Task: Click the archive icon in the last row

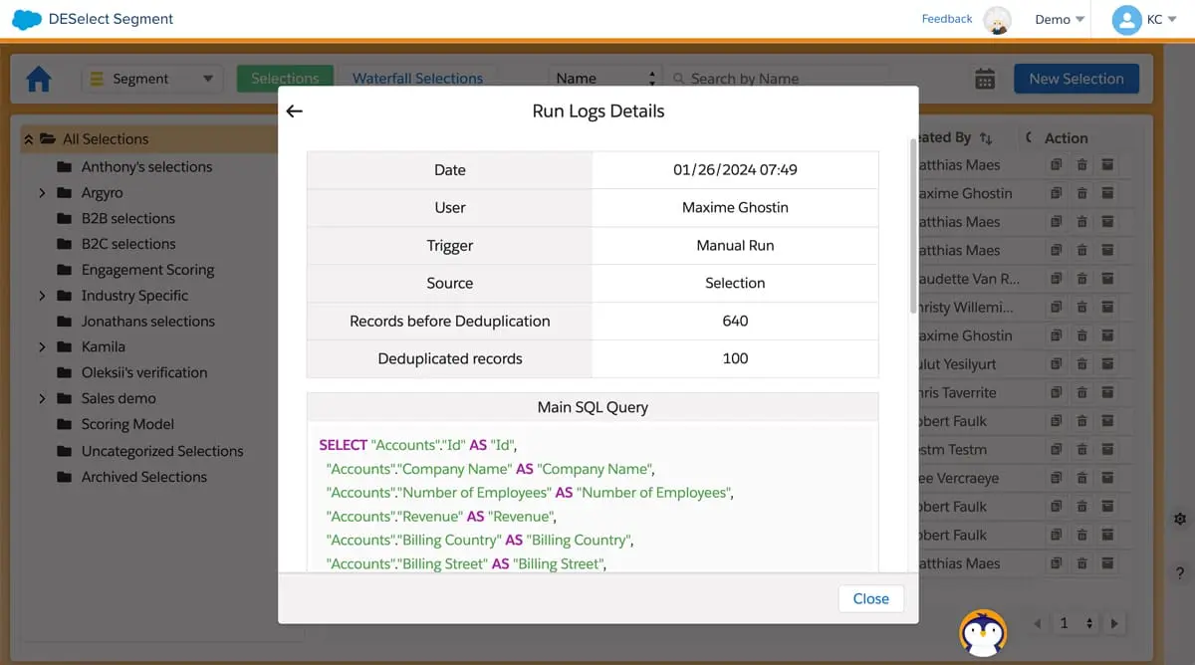Action: pos(1106,564)
